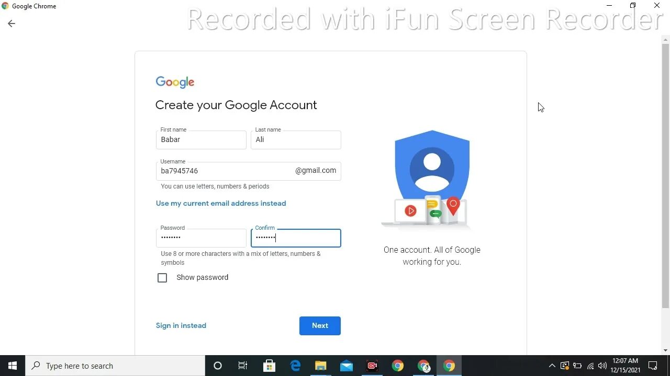The image size is (670, 376).
Task: Click the First name field with Babar
Action: (x=201, y=140)
